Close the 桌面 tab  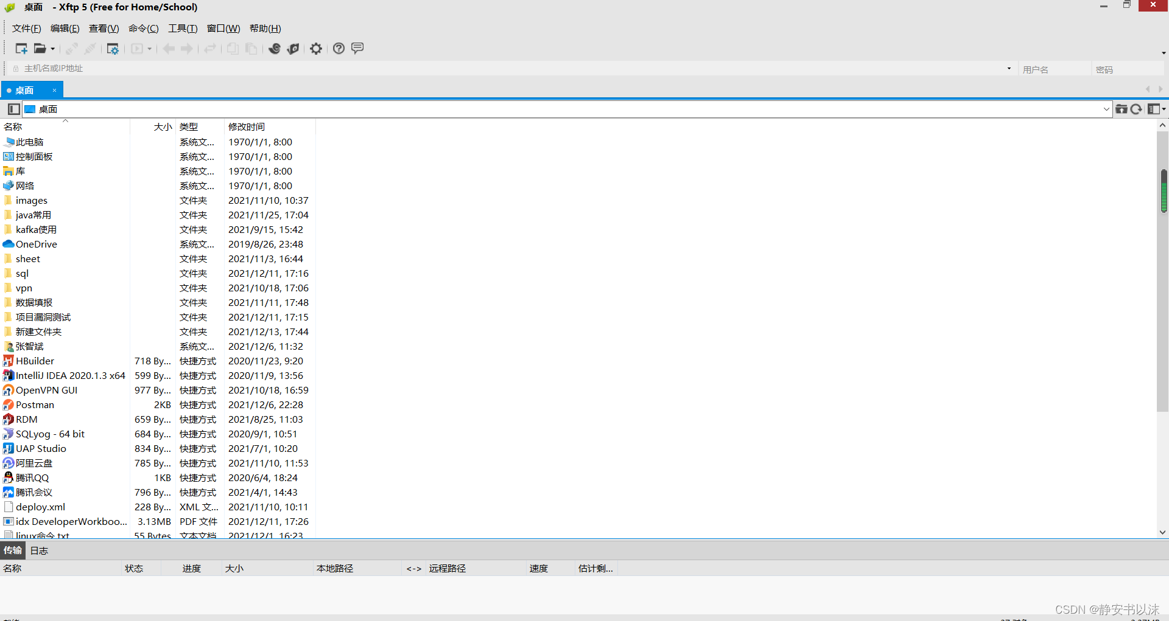pos(54,91)
